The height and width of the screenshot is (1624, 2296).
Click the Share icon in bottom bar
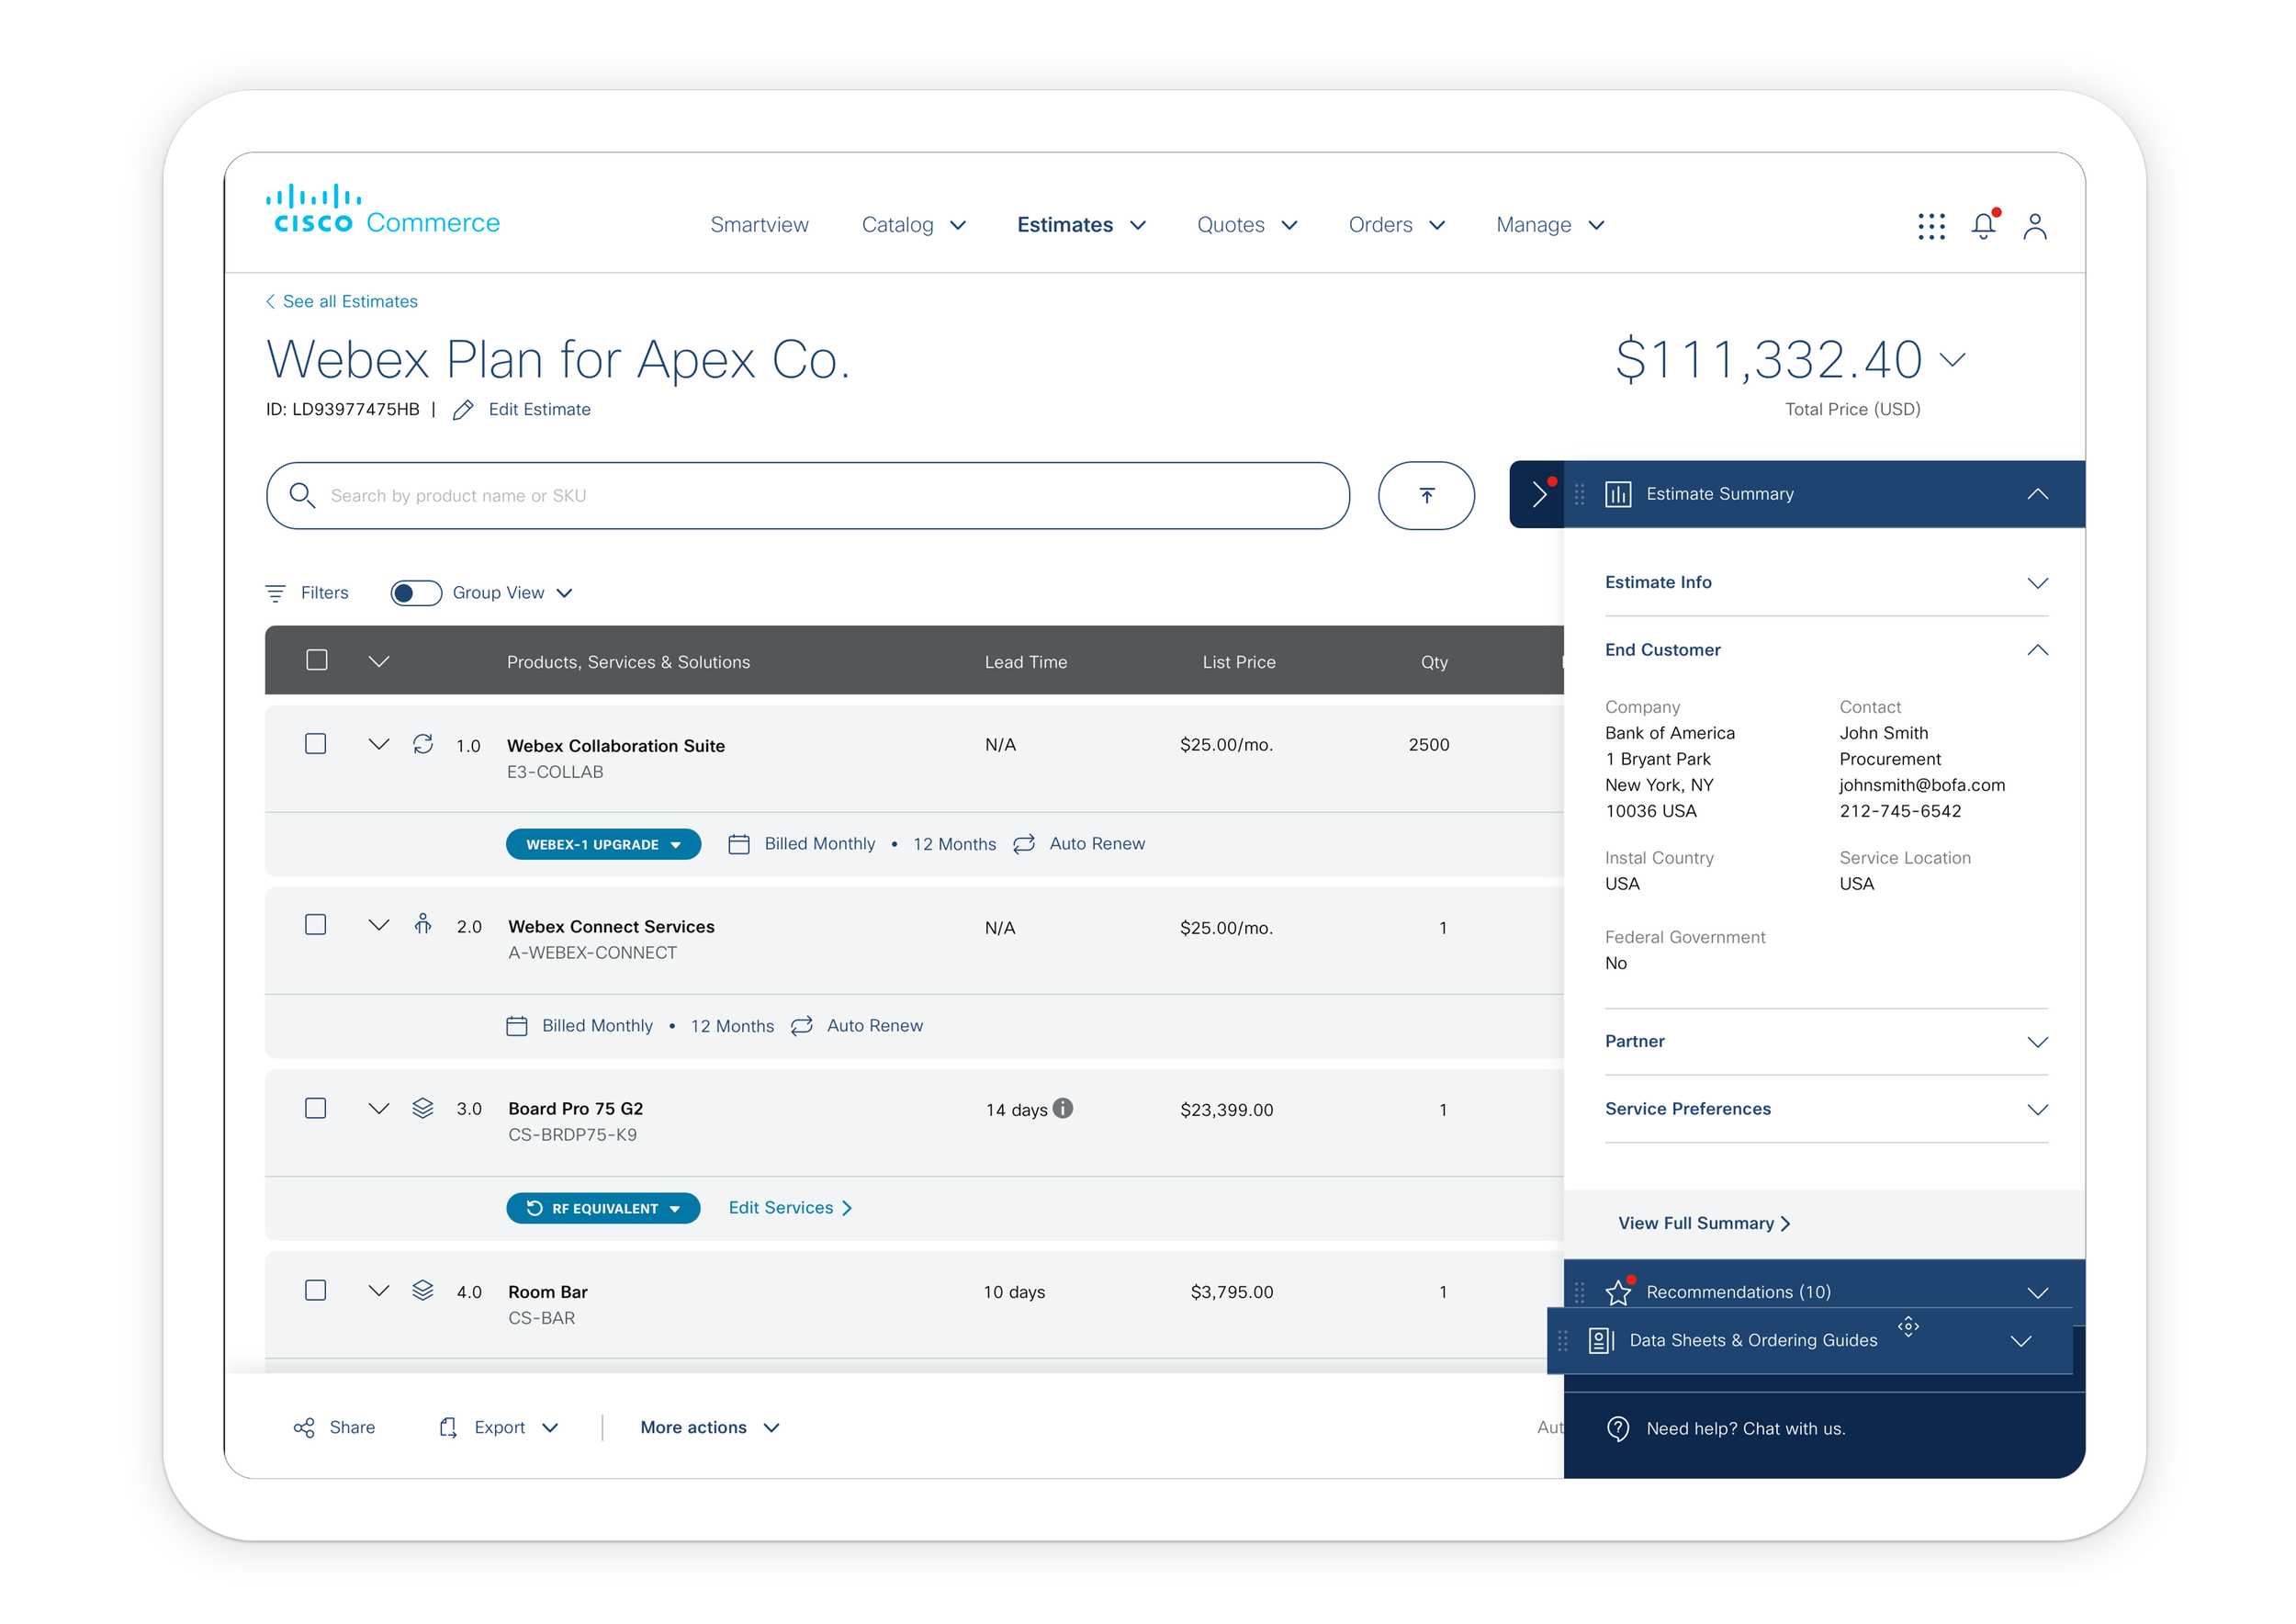click(x=304, y=1428)
